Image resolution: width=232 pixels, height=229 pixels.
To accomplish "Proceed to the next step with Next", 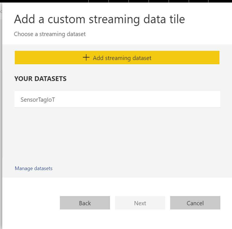I will point(140,203).
